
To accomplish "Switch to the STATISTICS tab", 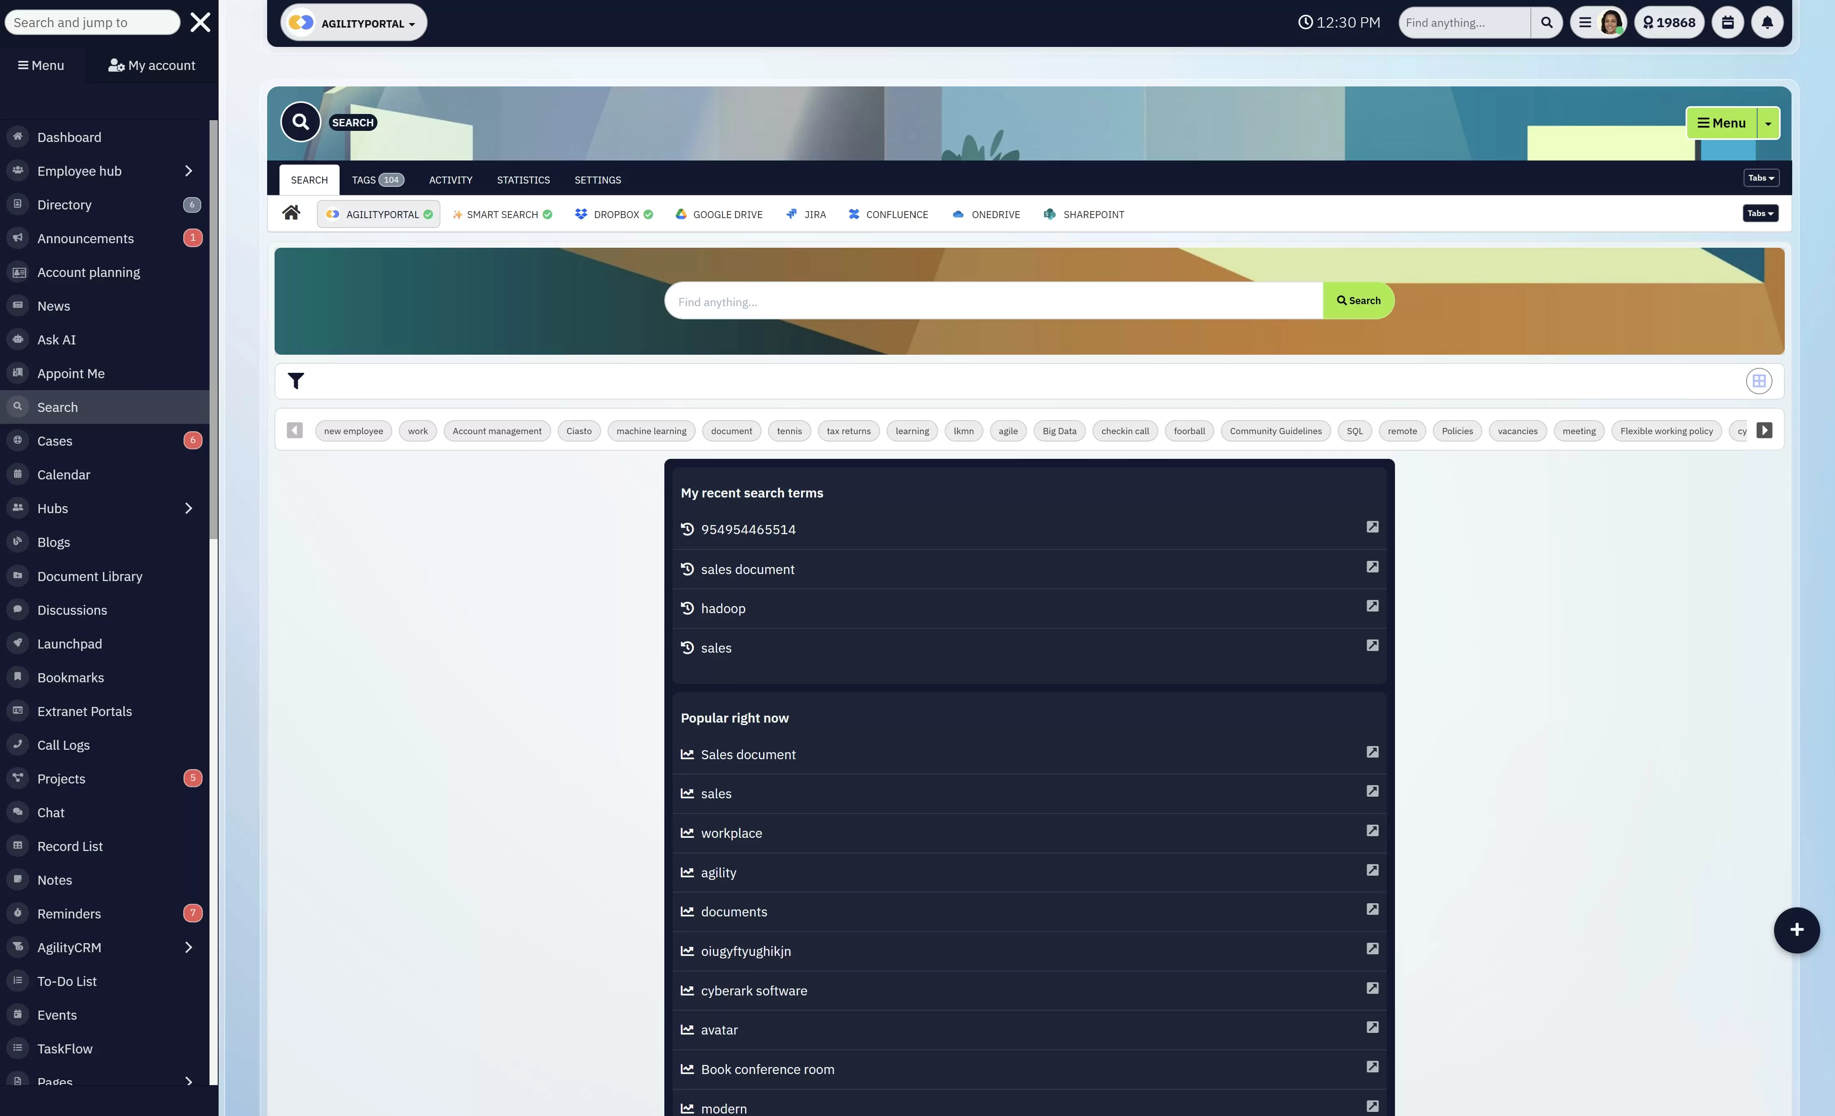I will [524, 180].
